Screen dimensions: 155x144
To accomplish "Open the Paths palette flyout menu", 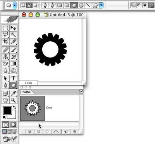I will [x=81, y=91].
